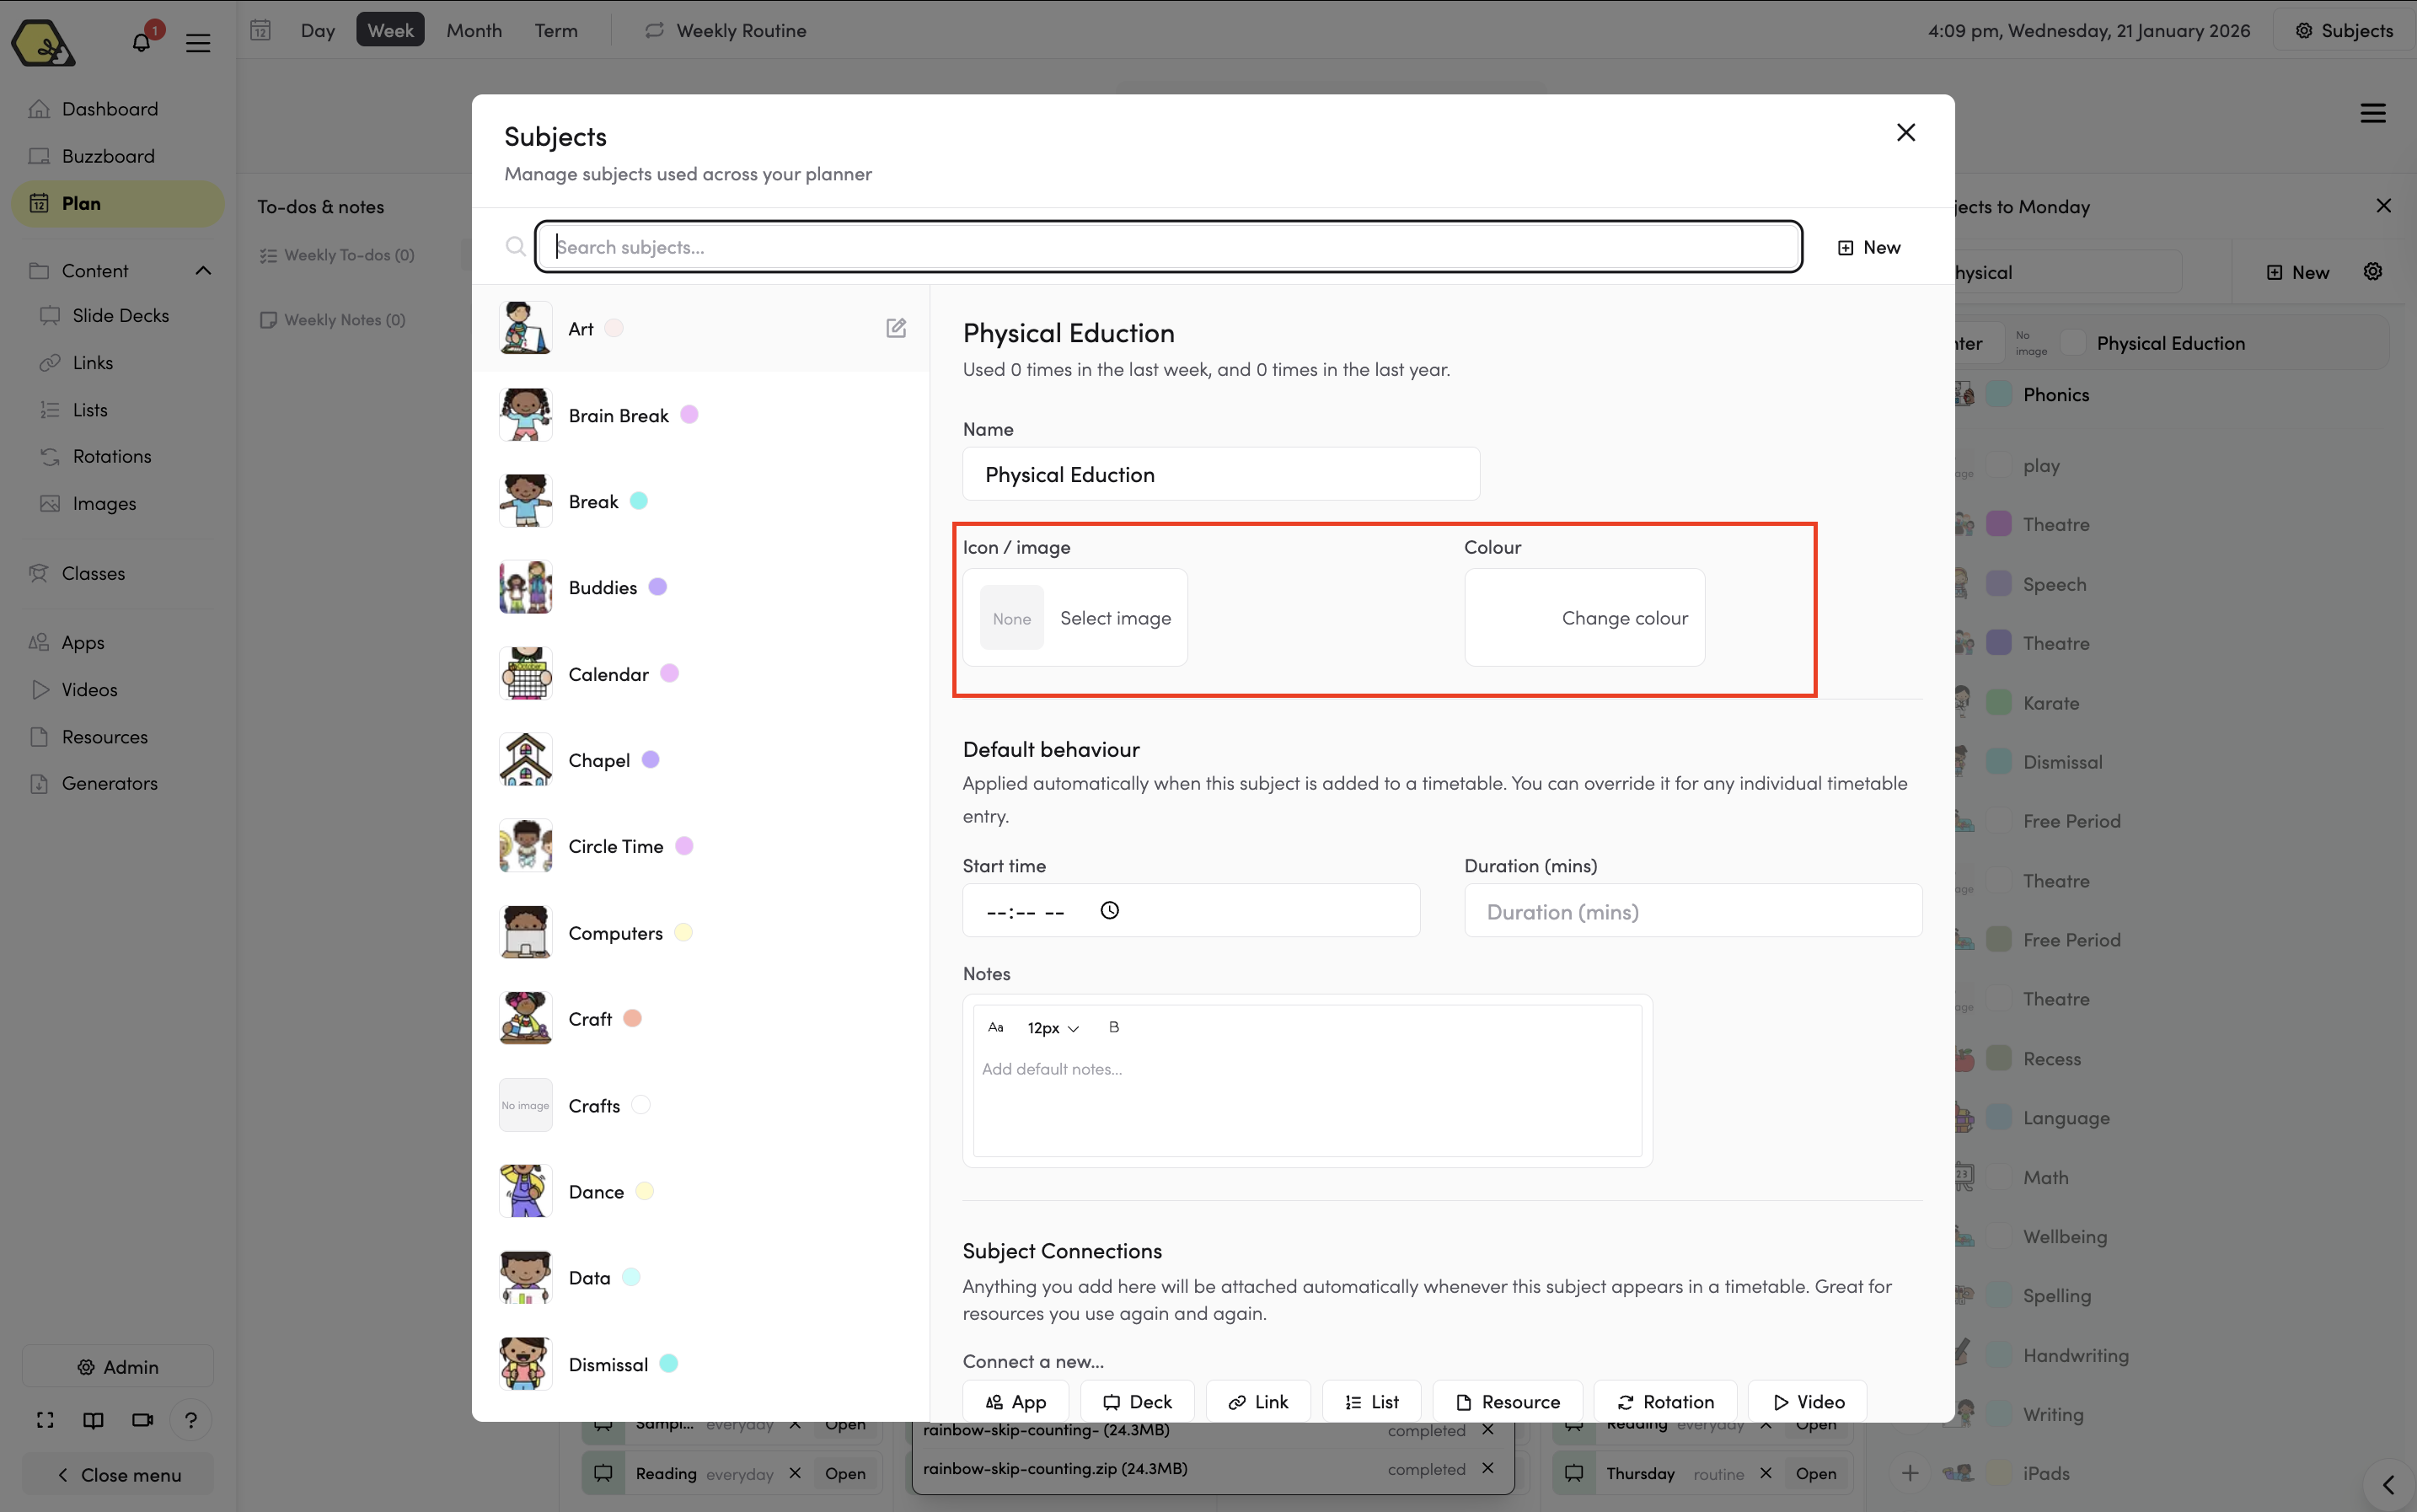Click the notification bell icon

pos(141,42)
